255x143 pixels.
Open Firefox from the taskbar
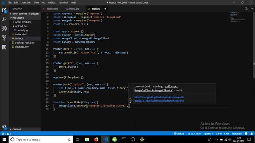(x=96, y=139)
